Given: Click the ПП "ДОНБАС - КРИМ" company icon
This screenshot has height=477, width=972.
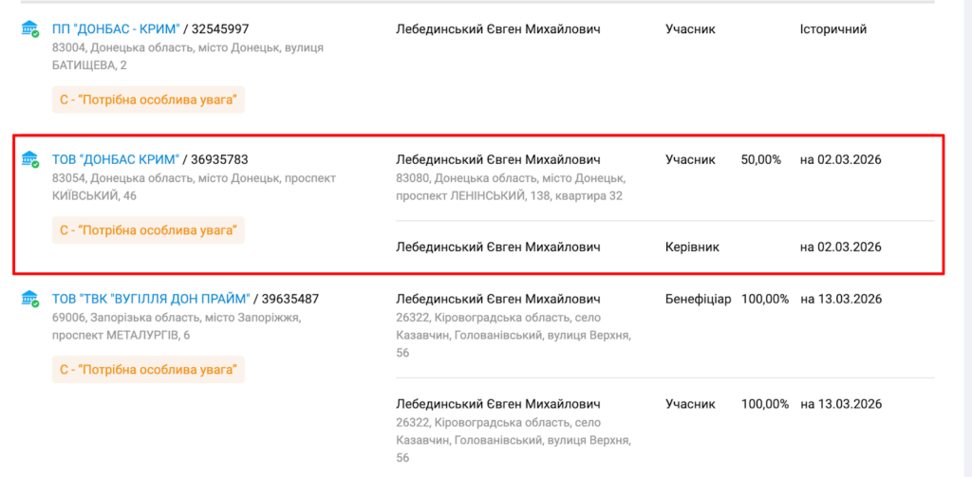Looking at the screenshot, I should click(30, 29).
